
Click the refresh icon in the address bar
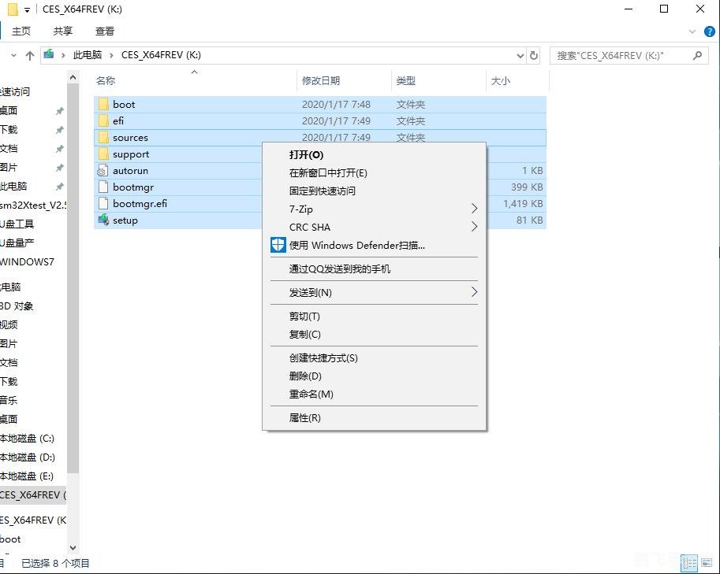click(533, 55)
